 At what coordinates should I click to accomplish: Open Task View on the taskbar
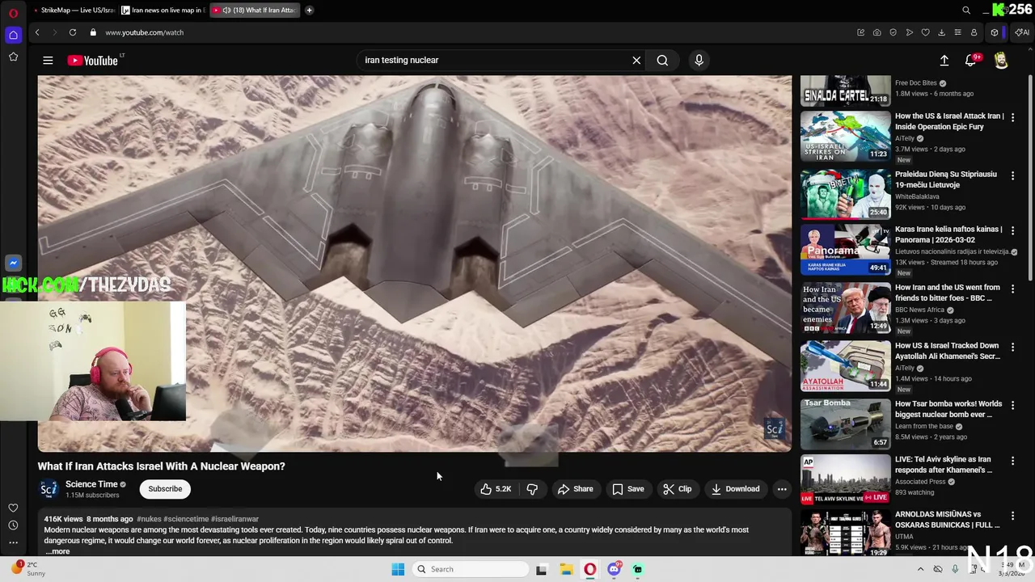(541, 569)
